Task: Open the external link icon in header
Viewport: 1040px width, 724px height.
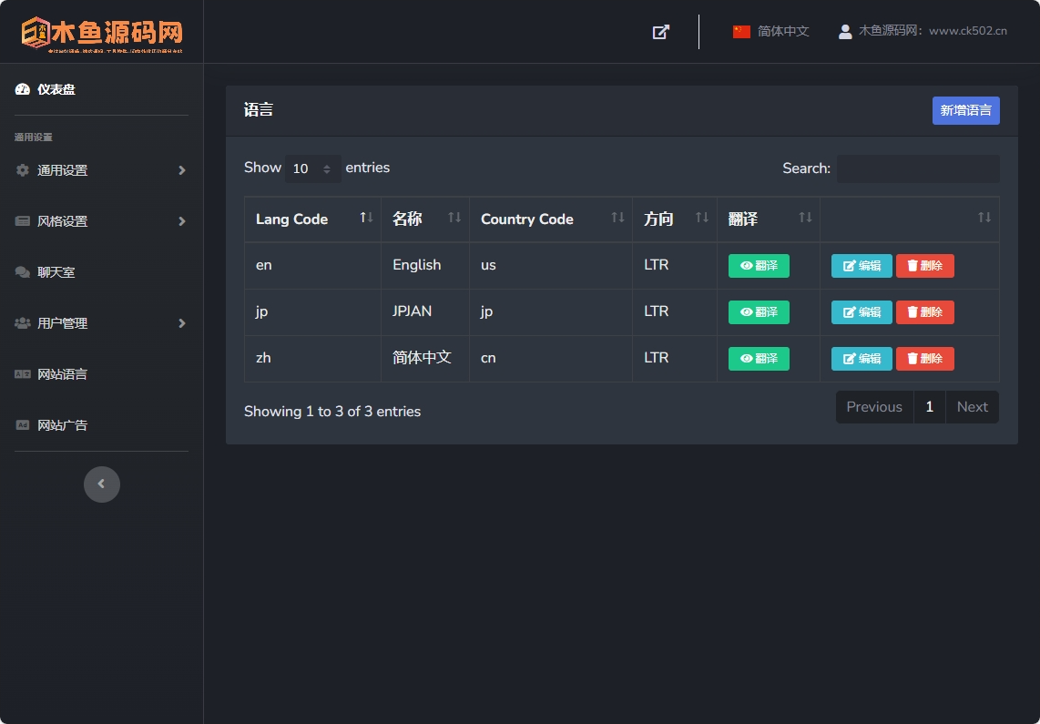Action: pyautogui.click(x=660, y=32)
